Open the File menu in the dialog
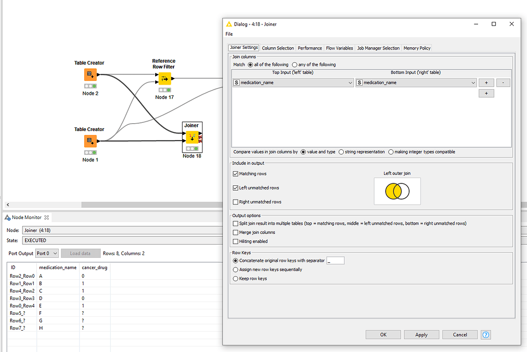 229,34
